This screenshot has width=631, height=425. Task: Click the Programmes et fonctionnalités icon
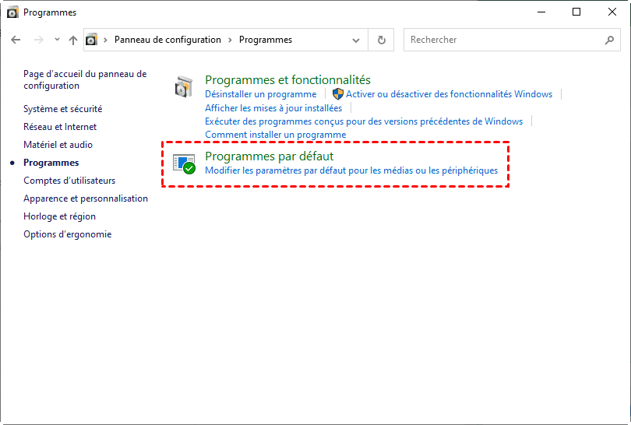point(184,86)
